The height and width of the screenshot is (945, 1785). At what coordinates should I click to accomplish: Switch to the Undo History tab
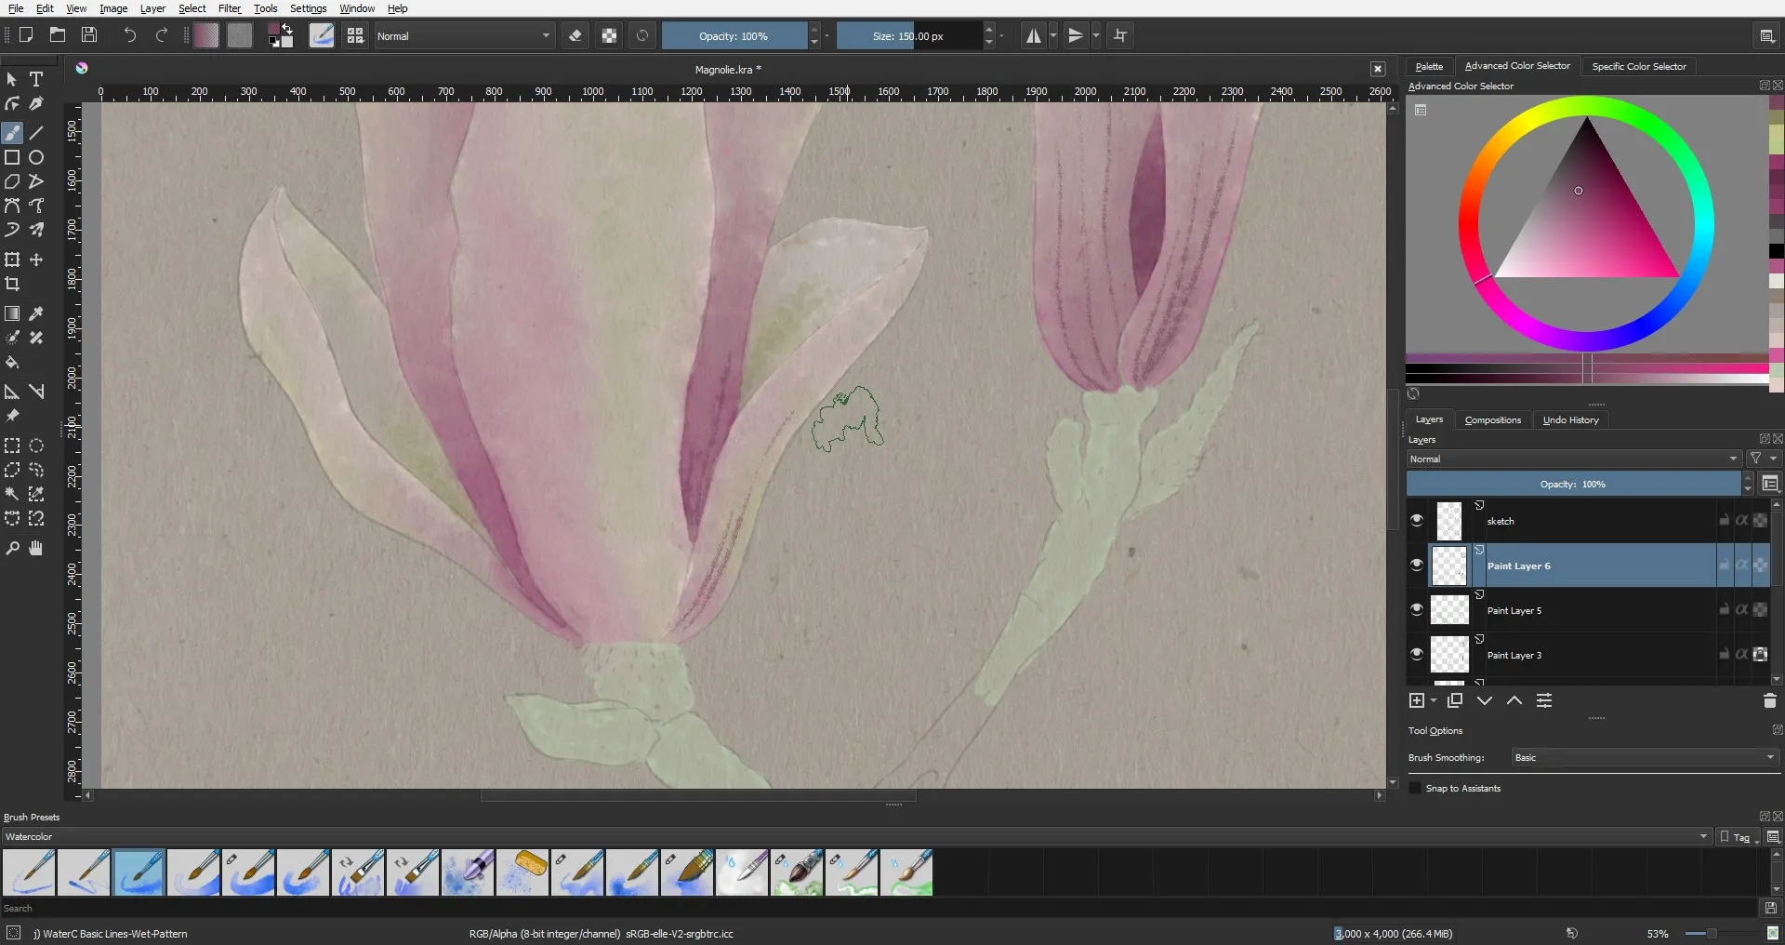[1570, 420]
